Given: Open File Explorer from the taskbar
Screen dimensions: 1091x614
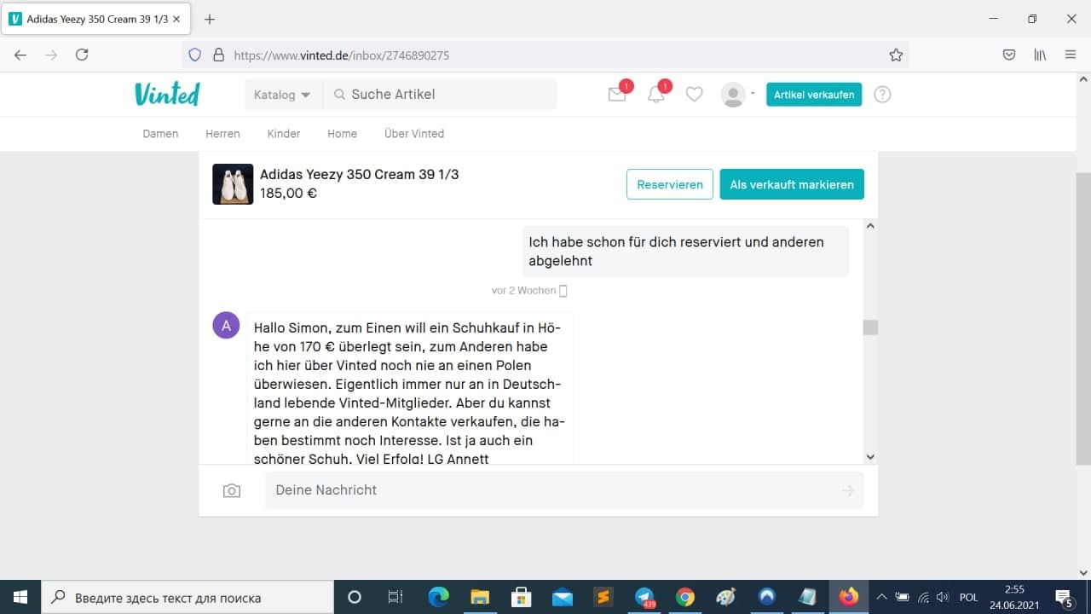Looking at the screenshot, I should pyautogui.click(x=480, y=597).
